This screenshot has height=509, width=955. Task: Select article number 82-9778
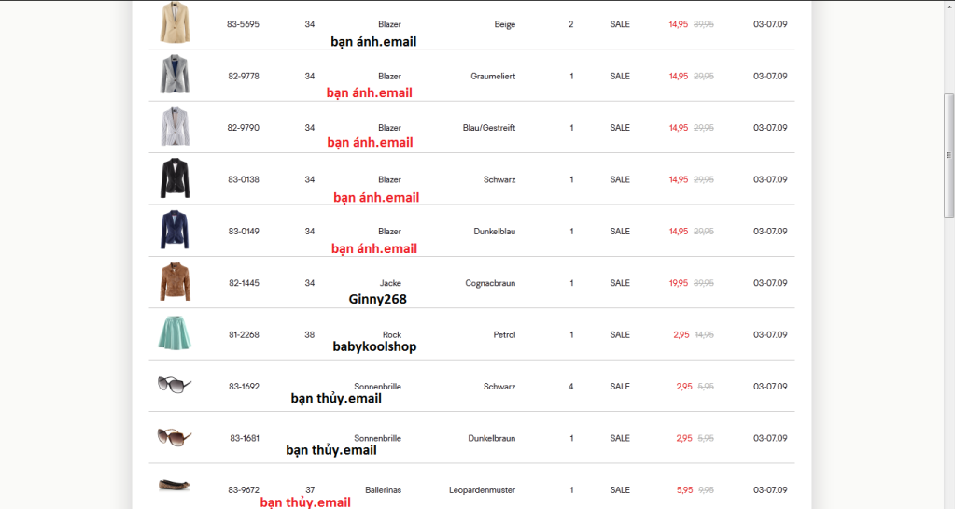[x=244, y=77]
